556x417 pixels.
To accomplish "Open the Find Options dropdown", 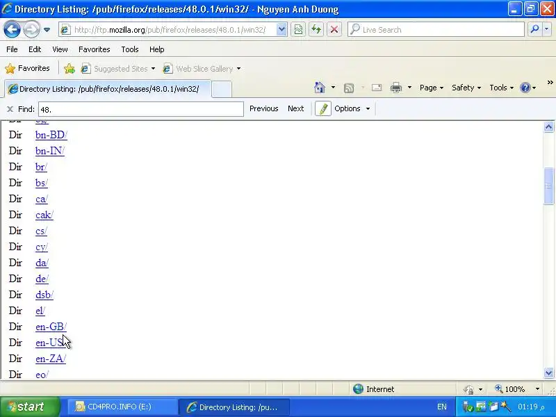I will pyautogui.click(x=352, y=108).
